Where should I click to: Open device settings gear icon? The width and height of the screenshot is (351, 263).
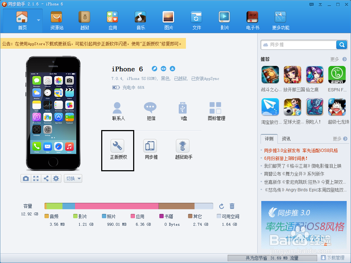point(56,178)
